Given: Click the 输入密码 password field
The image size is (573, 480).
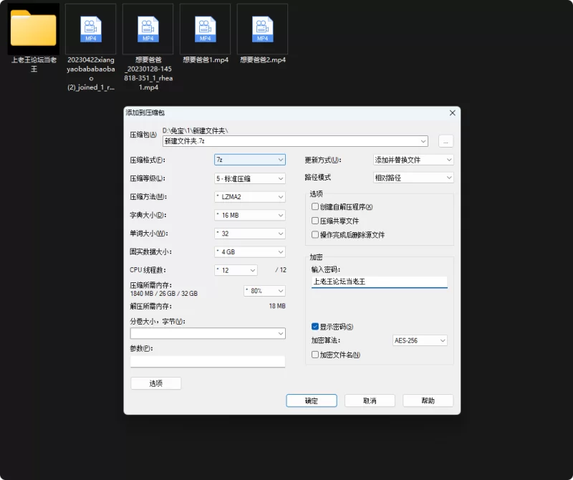Looking at the screenshot, I should (x=379, y=282).
